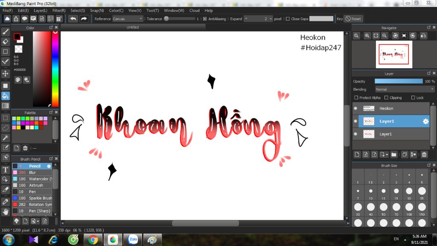Select the Select Pen tool
Image resolution: width=437 pixels, height=246 pixels.
[5, 147]
